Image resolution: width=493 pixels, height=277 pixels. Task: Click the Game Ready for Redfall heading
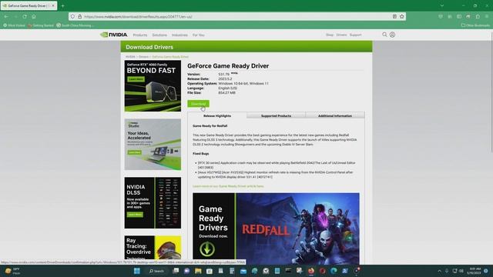[x=210, y=126]
